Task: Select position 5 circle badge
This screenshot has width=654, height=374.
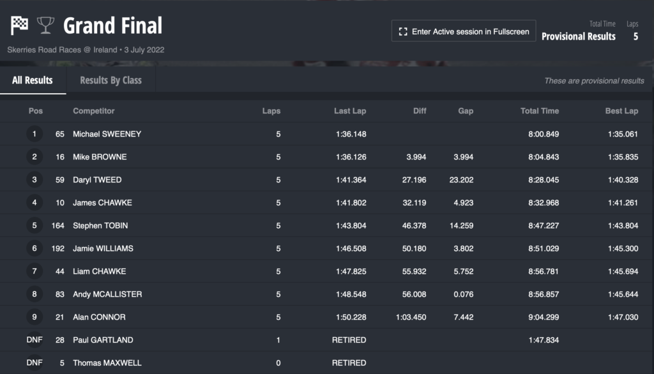Action: click(34, 225)
